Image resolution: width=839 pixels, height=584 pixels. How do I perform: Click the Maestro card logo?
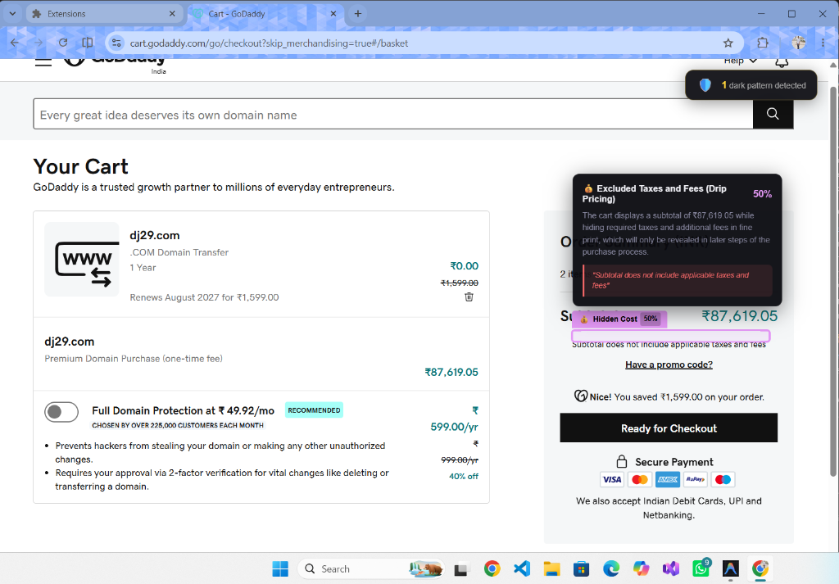(x=723, y=480)
